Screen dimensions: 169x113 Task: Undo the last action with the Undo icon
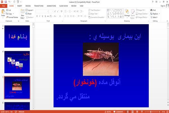pyautogui.click(x=10, y=2)
